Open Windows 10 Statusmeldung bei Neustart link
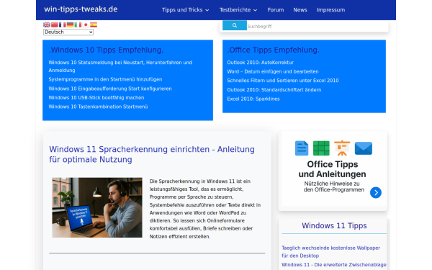The height and width of the screenshot is (270, 432). (x=120, y=66)
